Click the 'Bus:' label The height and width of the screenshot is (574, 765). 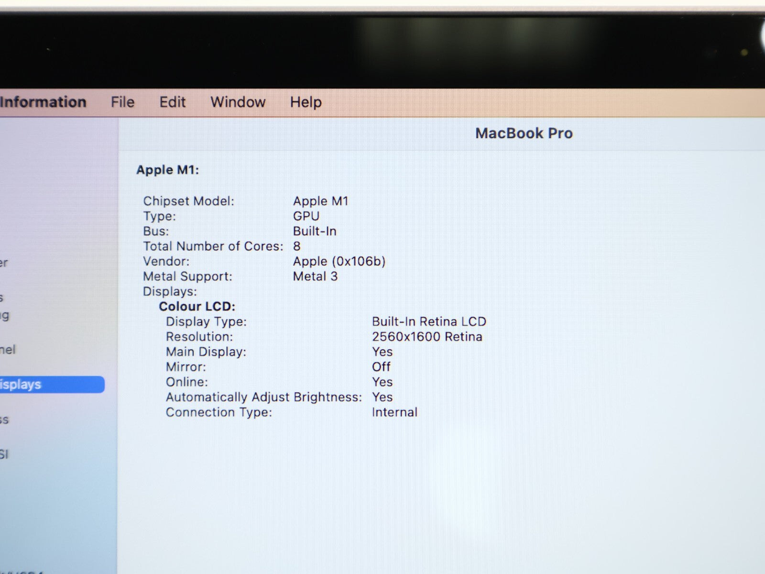156,231
